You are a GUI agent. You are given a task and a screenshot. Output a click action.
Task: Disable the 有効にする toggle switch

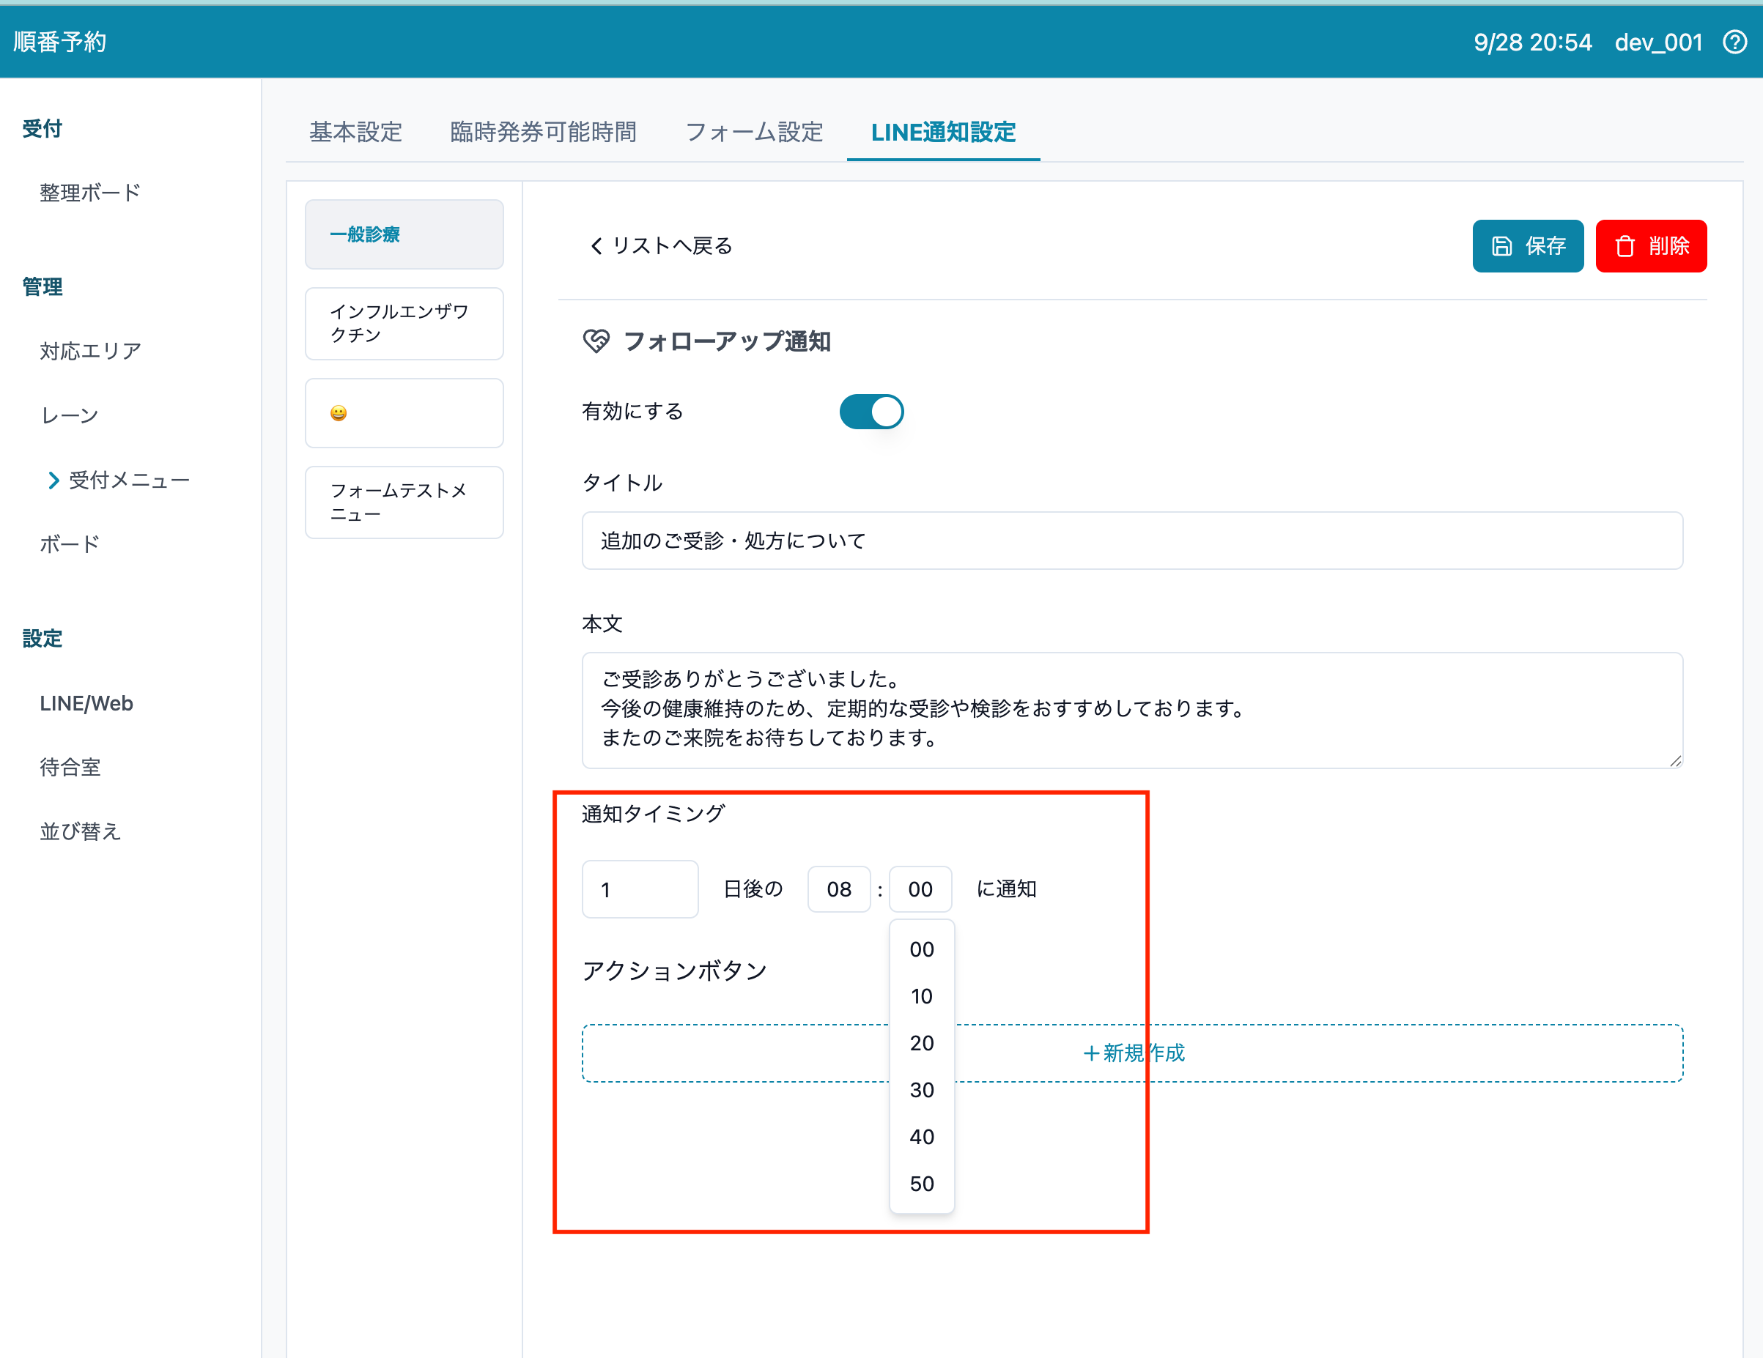point(871,412)
